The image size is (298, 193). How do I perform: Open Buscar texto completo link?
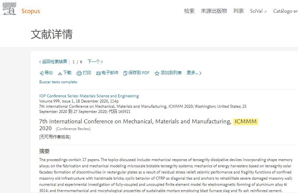click(x=58, y=82)
